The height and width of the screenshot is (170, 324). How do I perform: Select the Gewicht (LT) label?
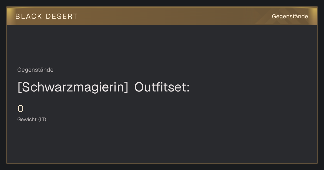tap(32, 119)
